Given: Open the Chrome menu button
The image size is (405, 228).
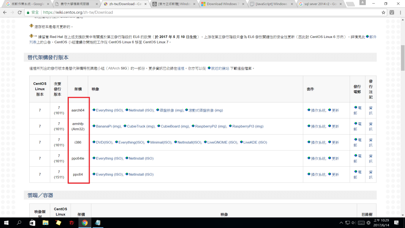Looking at the screenshot, I should (x=400, y=12).
